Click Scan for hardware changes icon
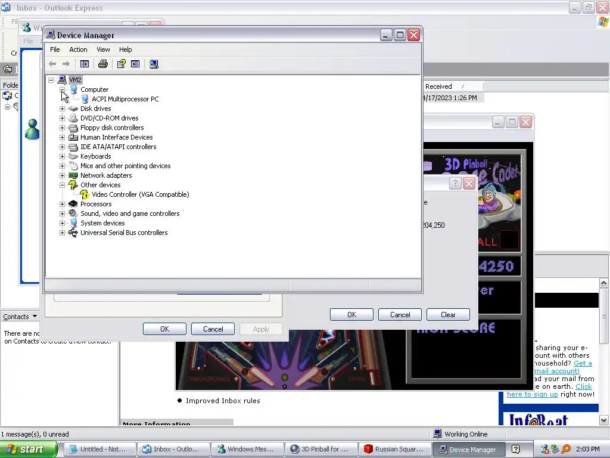Viewport: 610px width, 458px height. point(154,64)
